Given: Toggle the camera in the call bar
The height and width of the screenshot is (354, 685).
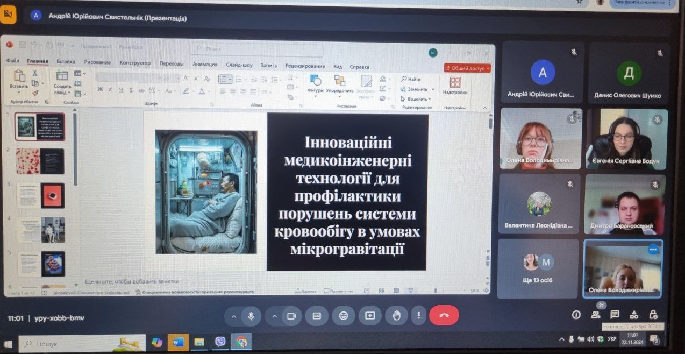Looking at the screenshot, I should point(291,316).
